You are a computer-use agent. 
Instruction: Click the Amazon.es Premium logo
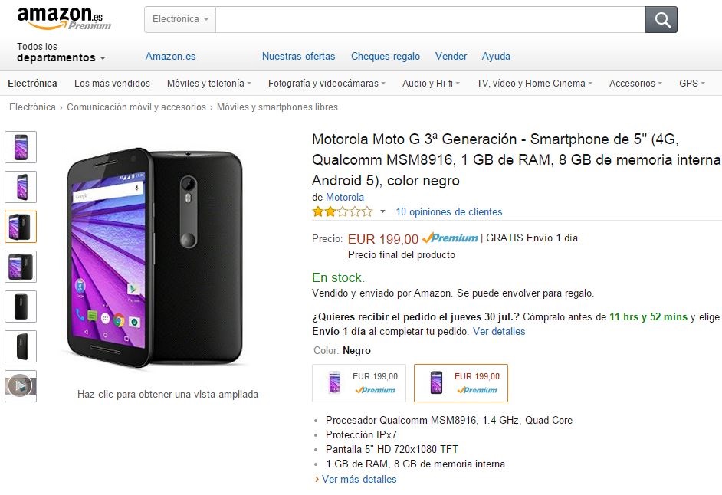tap(64, 18)
